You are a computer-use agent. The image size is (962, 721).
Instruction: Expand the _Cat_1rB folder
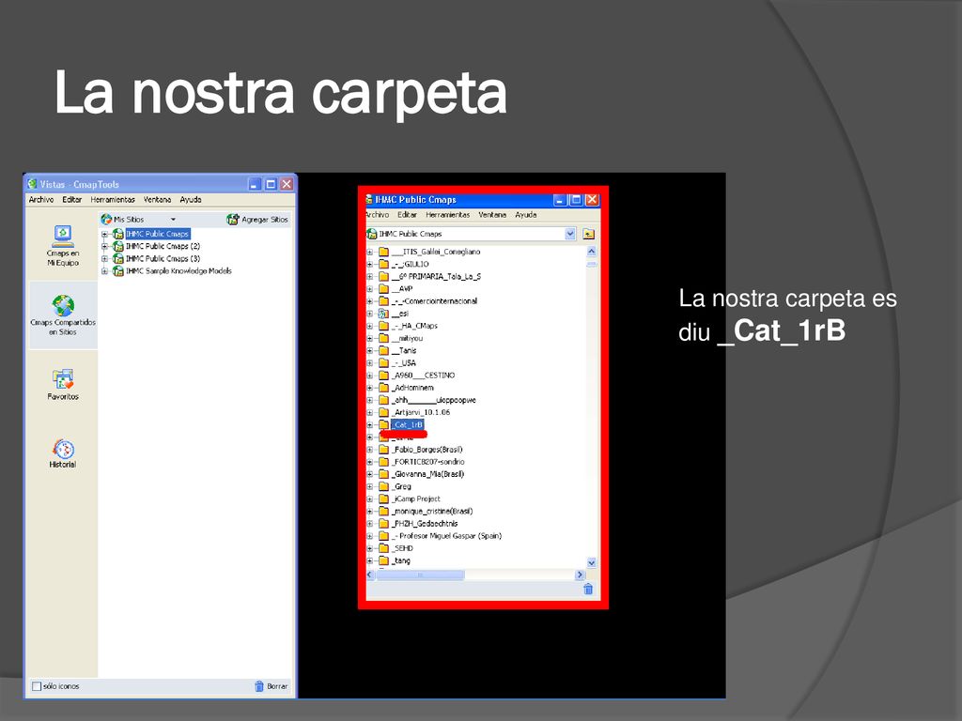point(370,424)
